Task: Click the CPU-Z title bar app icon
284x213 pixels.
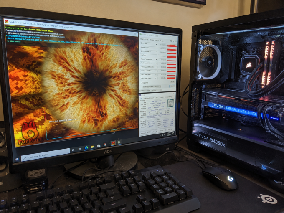Action: pyautogui.click(x=140, y=95)
